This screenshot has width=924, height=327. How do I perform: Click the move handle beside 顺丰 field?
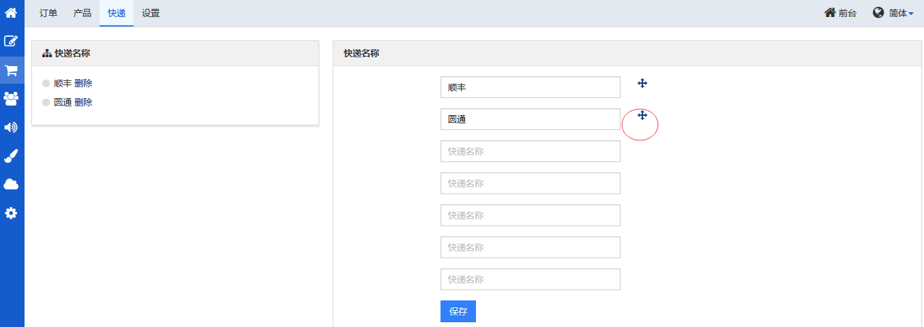point(642,83)
